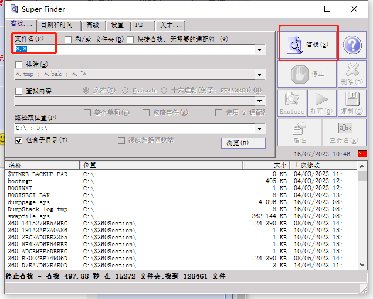The width and height of the screenshot is (373, 299).
Task: Click the 打开(O) play arrow button
Action: pos(322,104)
